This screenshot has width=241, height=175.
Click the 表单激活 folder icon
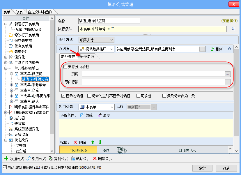tap(11, 52)
